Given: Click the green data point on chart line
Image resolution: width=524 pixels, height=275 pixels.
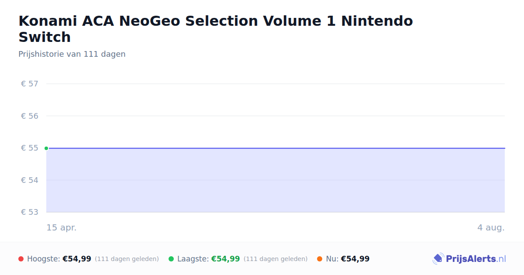Looking at the screenshot, I should tap(46, 148).
